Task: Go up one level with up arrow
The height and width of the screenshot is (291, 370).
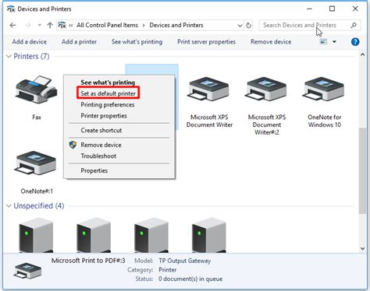Action: click(x=50, y=25)
